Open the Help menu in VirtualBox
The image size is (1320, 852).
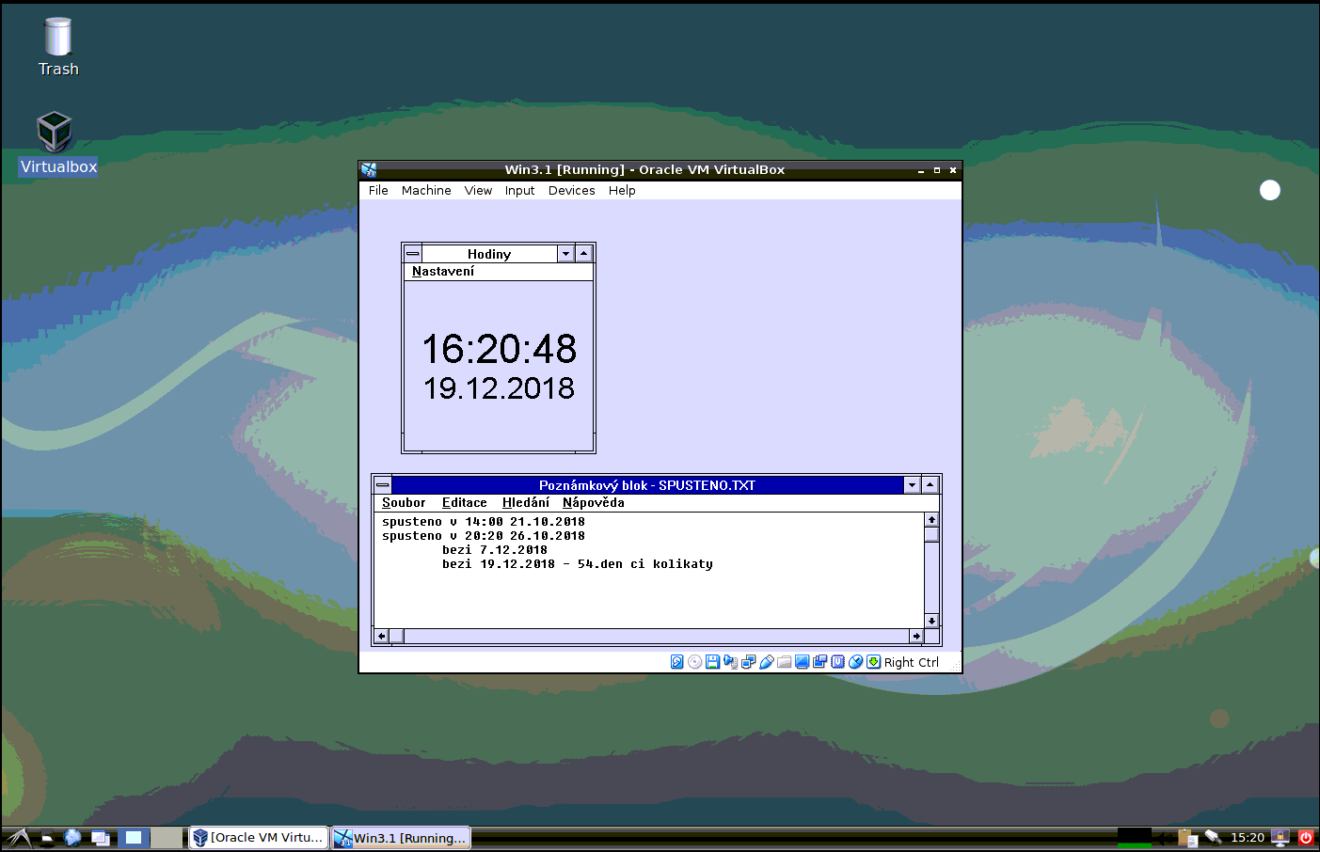[x=622, y=190]
